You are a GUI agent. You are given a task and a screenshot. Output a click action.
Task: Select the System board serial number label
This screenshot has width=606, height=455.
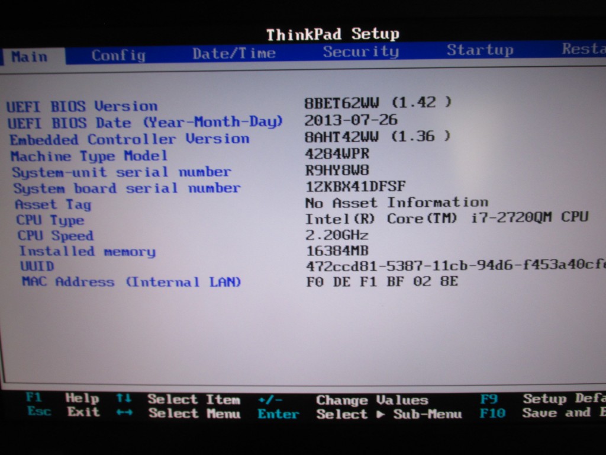[x=127, y=188]
